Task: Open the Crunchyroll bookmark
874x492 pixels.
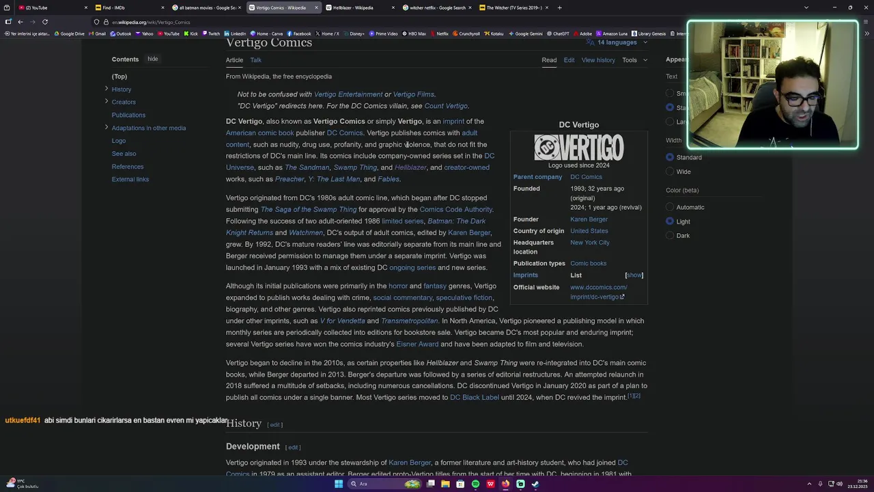Action: (x=466, y=33)
